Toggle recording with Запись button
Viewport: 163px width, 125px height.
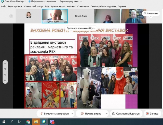click(152, 114)
